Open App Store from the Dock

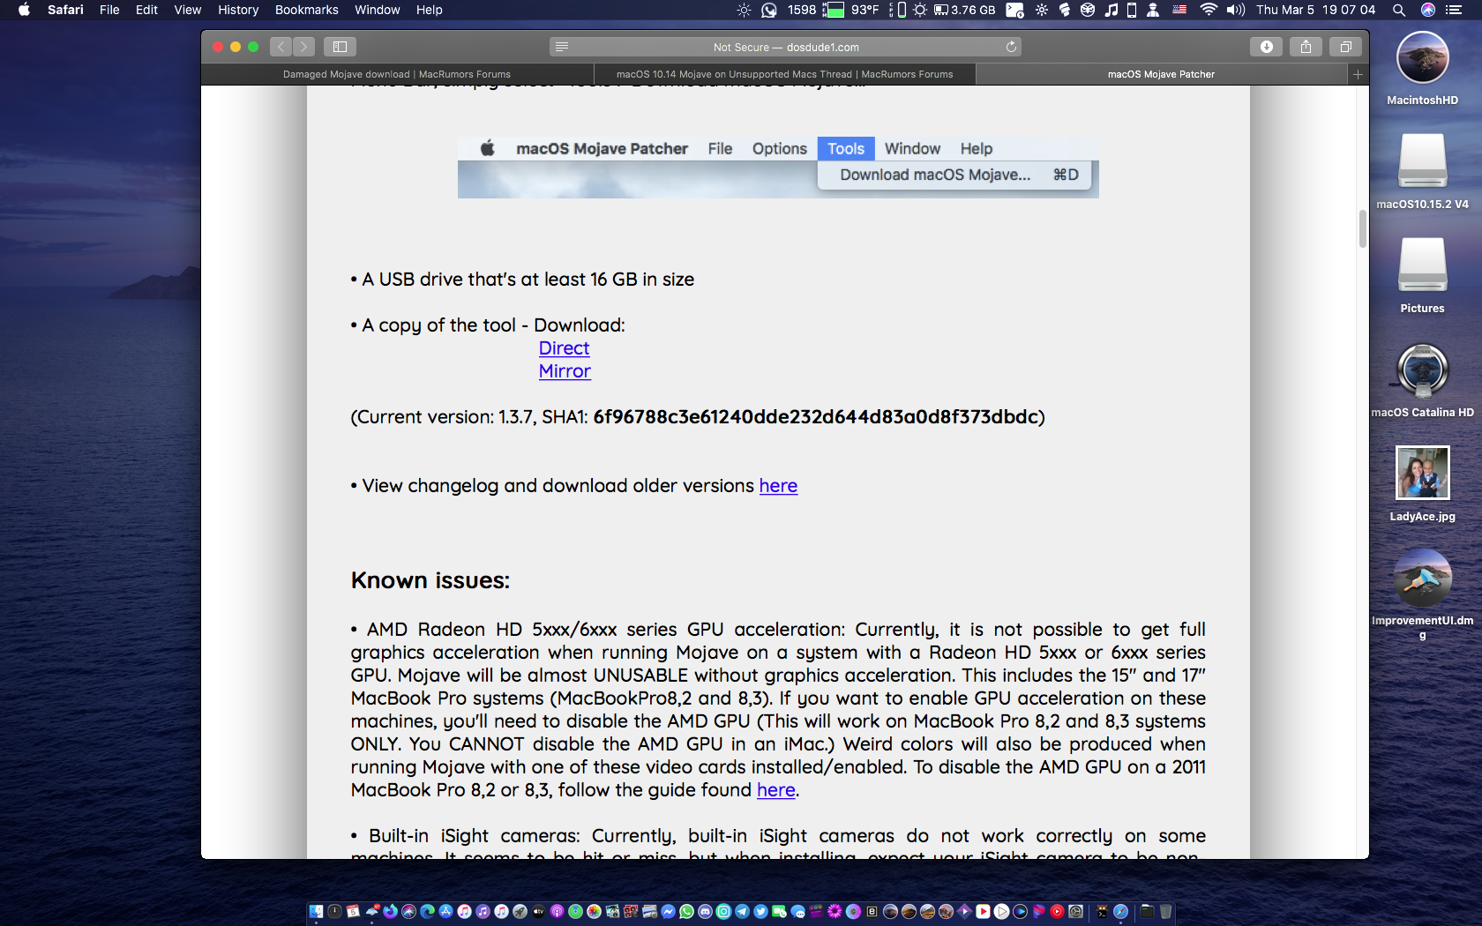click(445, 912)
